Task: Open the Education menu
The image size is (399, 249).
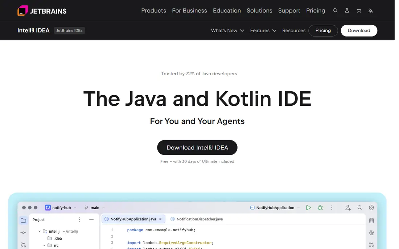Action: [227, 10]
